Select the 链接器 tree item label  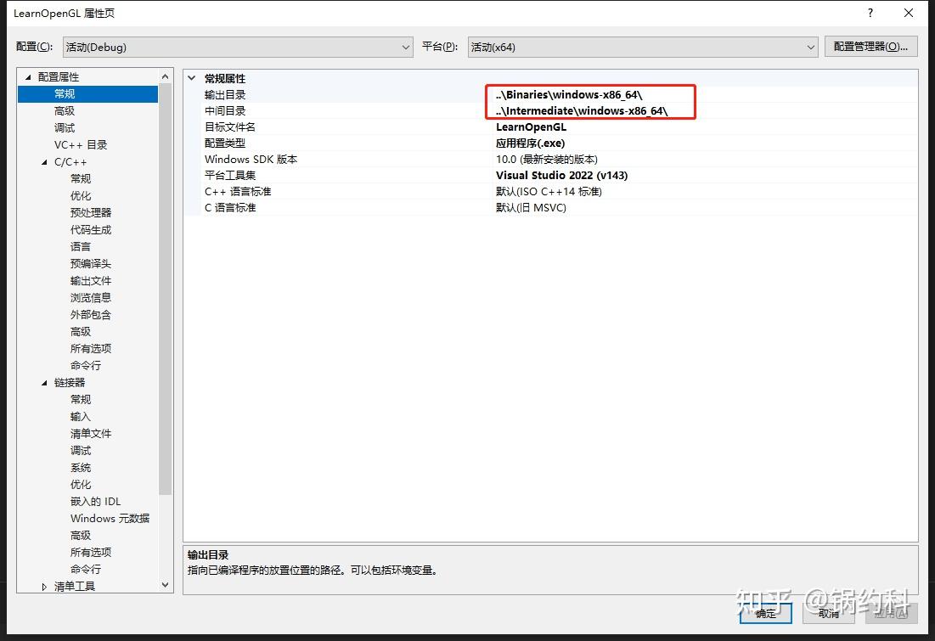coord(70,383)
